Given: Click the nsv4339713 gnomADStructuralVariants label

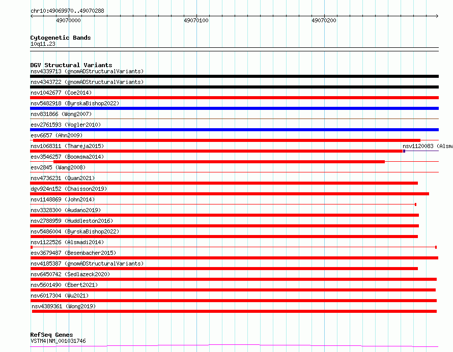Looking at the screenshot, I should coord(87,71).
